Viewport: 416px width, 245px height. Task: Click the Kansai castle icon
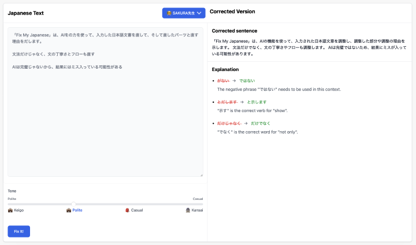click(188, 210)
